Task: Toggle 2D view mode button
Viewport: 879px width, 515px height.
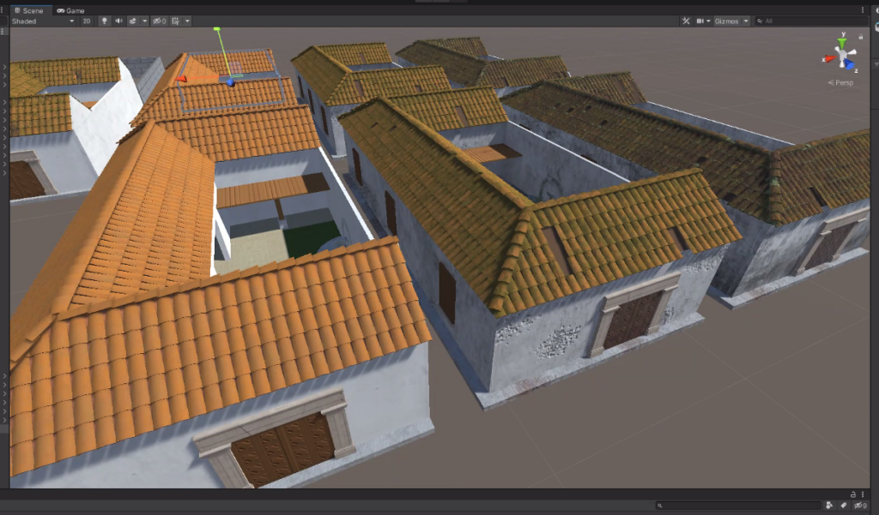Action: (87, 21)
